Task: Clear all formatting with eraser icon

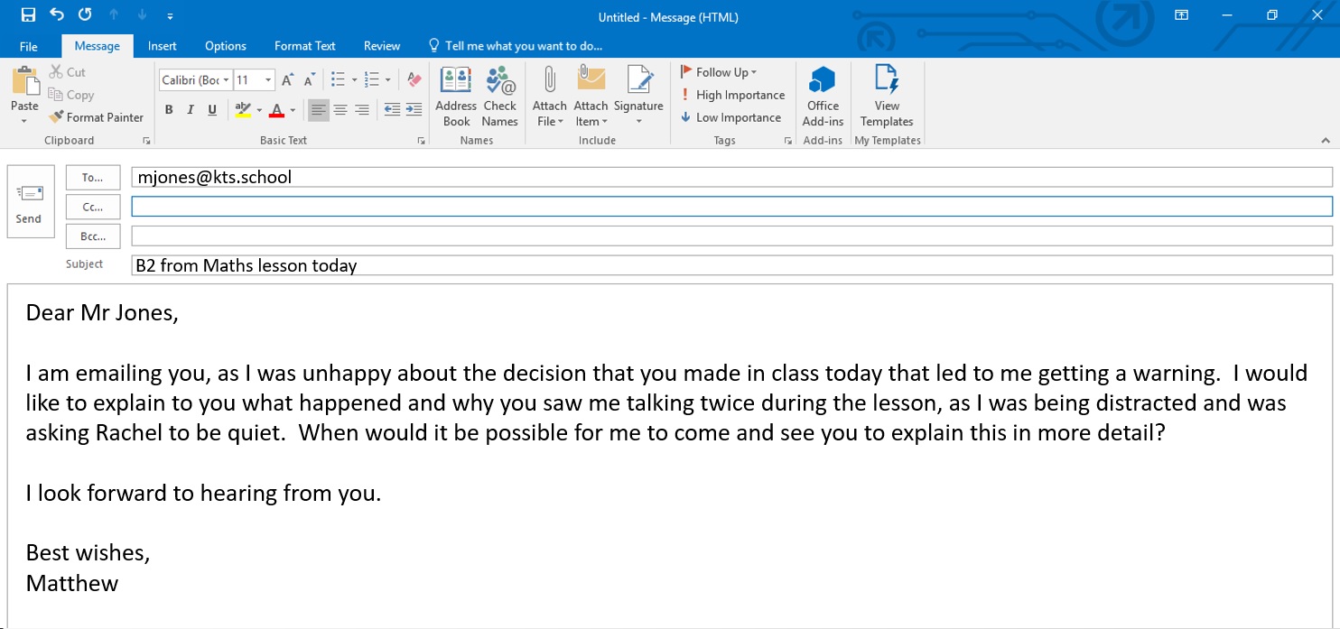Action: [x=414, y=79]
